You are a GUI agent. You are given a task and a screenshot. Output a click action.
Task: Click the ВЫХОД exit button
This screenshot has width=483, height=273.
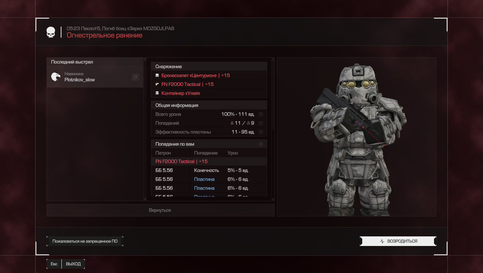(x=73, y=264)
